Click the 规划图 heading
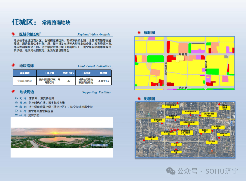Viewport: 246px width, 181px height. [x=149, y=33]
